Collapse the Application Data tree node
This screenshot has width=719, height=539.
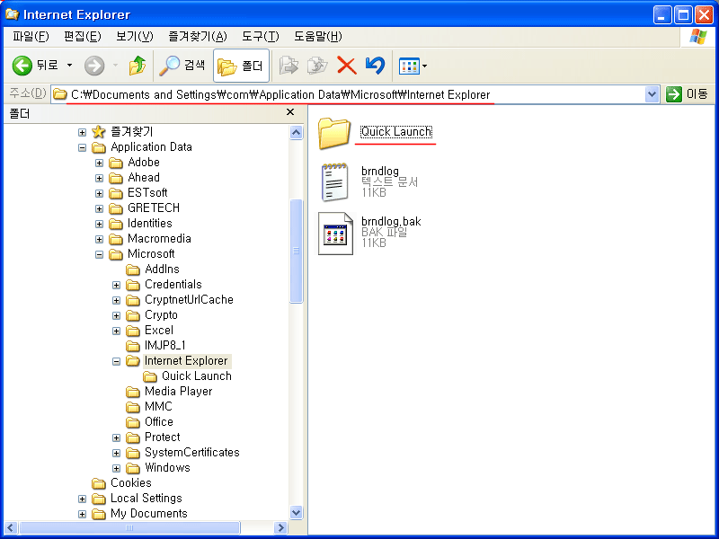(x=82, y=147)
